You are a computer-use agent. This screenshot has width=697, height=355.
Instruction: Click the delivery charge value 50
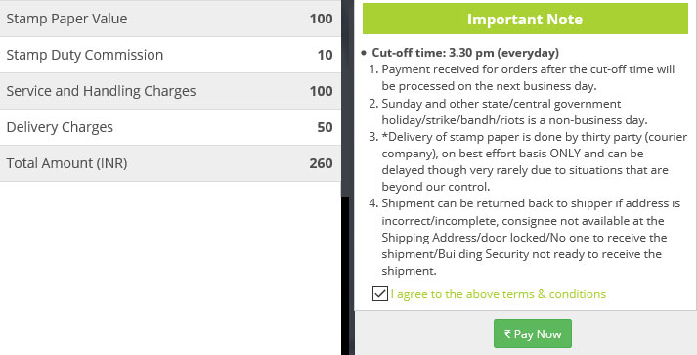pos(325,127)
